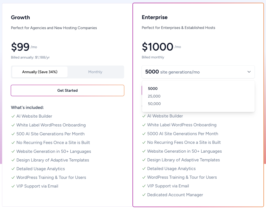
Task: Click the Growth $99 price text
Action: click(20, 47)
